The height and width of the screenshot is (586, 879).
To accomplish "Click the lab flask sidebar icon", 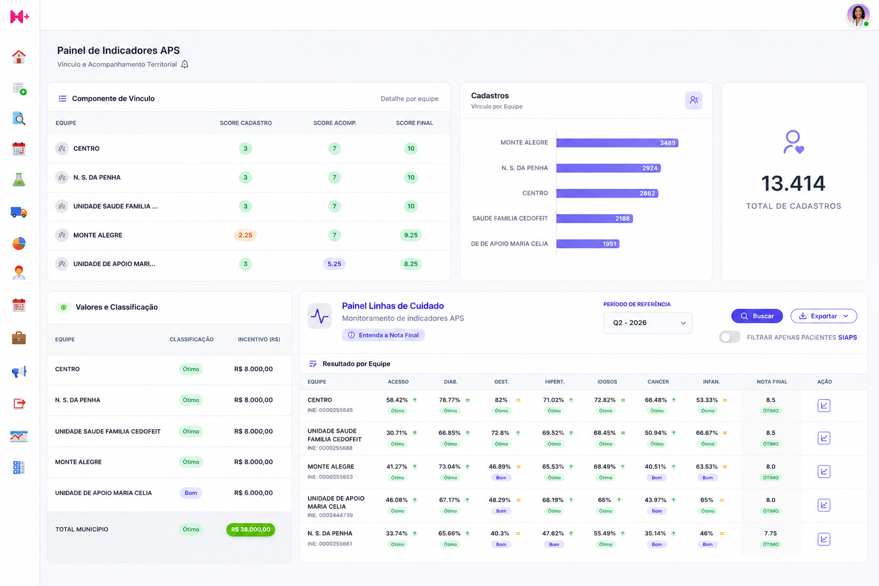I will 19,180.
